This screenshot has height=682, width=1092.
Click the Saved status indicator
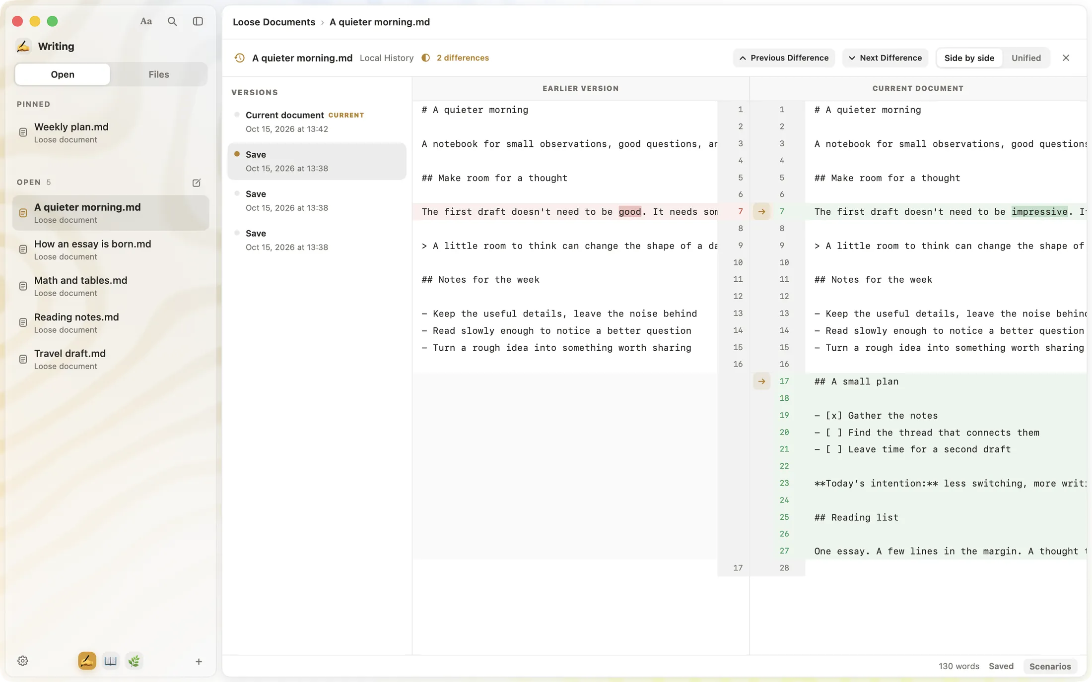coord(1001,666)
